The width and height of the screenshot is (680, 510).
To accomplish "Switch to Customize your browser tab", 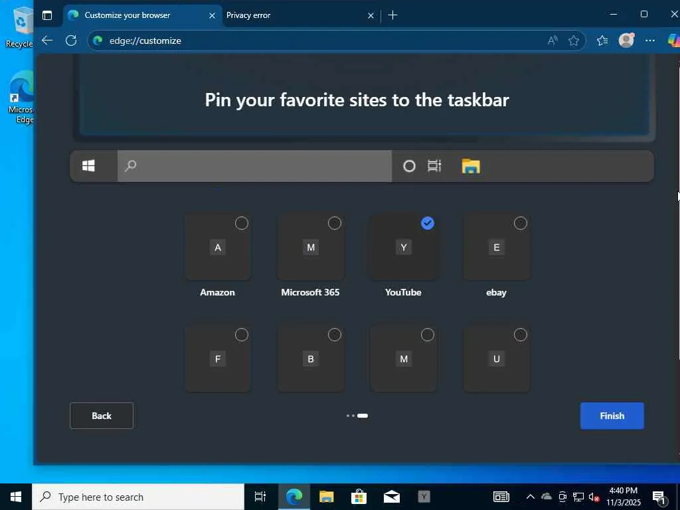I will [x=142, y=15].
